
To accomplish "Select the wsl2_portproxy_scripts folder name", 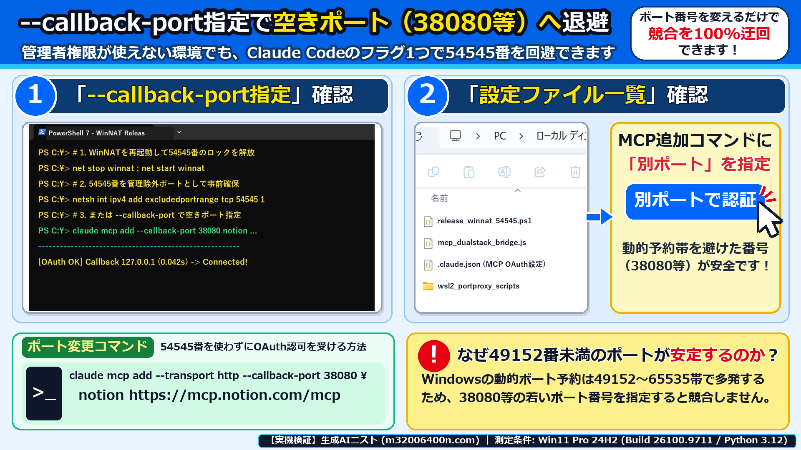I will click(x=478, y=286).
